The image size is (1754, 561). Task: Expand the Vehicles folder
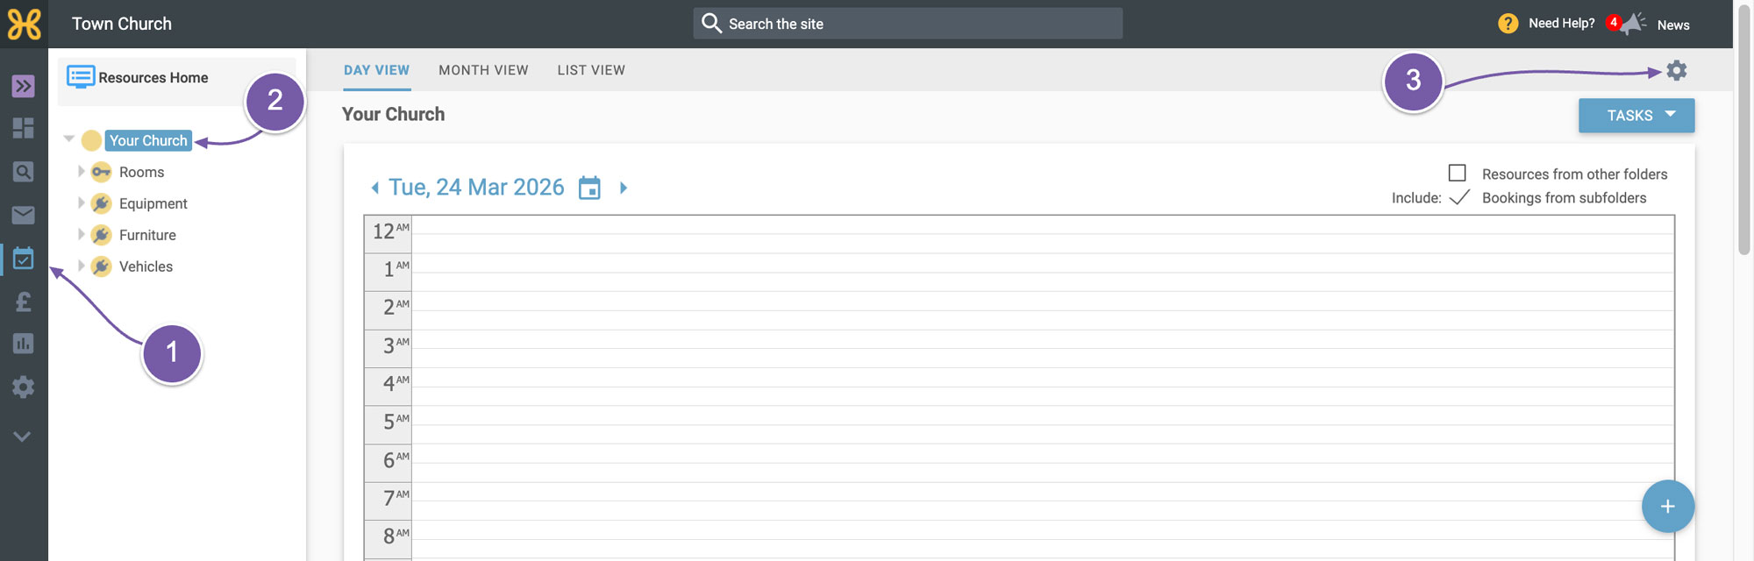[x=81, y=266]
